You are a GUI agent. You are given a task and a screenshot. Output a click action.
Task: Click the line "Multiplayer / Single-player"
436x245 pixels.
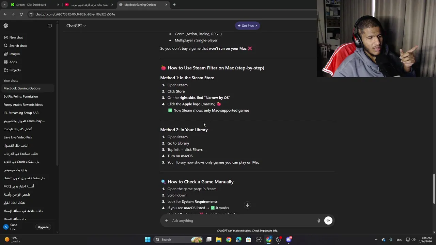tap(196, 40)
